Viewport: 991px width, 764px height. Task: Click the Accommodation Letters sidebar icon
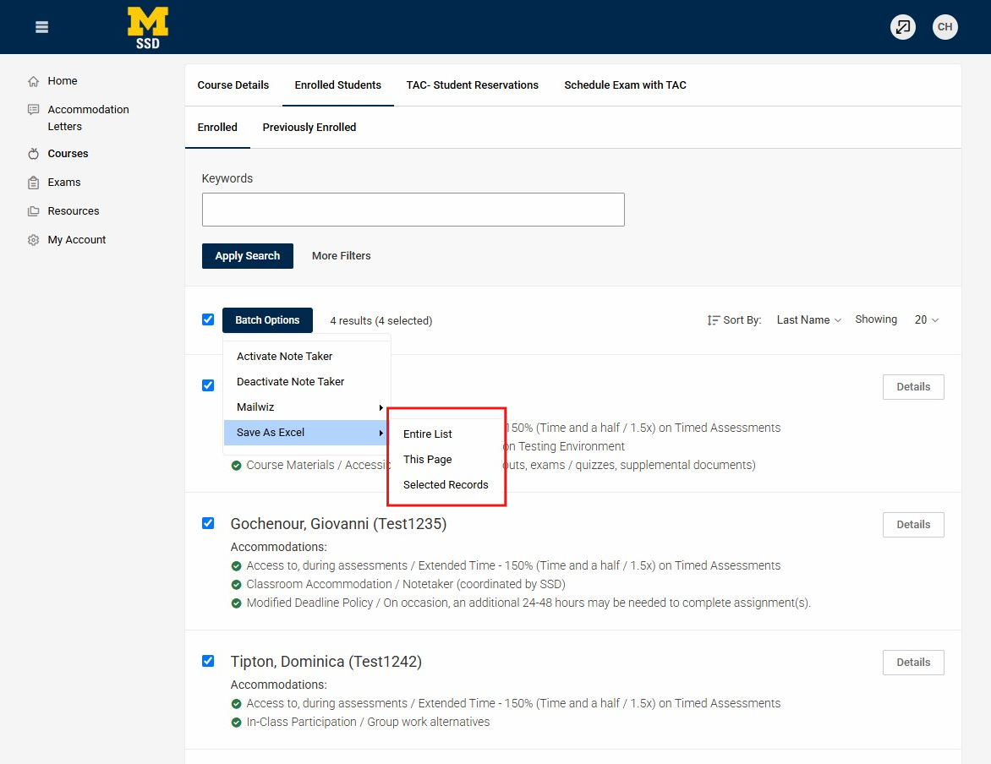pos(34,109)
